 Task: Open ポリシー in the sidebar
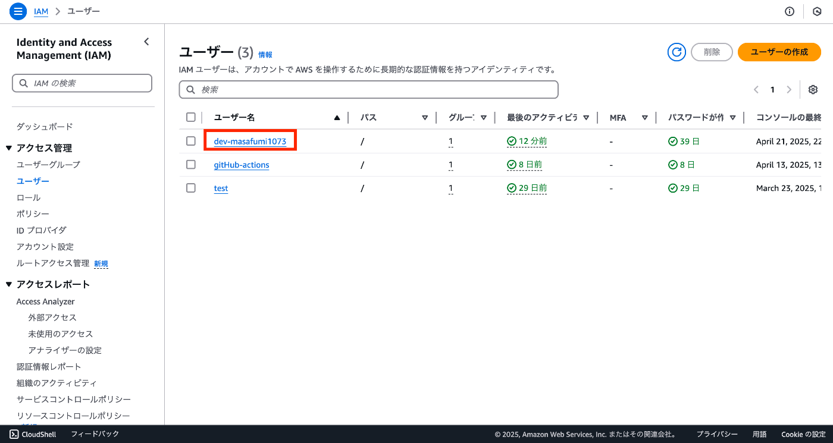tap(33, 213)
